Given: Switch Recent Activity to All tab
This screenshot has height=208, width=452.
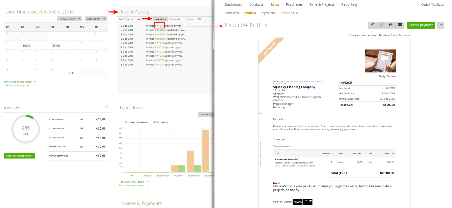Looking at the screenshot, I should coord(199,19).
